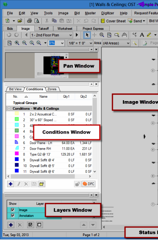This screenshot has height=244, width=158.
Task: Open the 2nd Floor Plan page dropdown
Action: coord(52,35)
